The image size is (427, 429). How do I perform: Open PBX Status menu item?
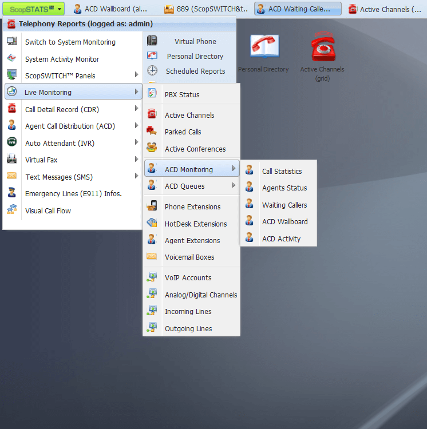pyautogui.click(x=182, y=94)
